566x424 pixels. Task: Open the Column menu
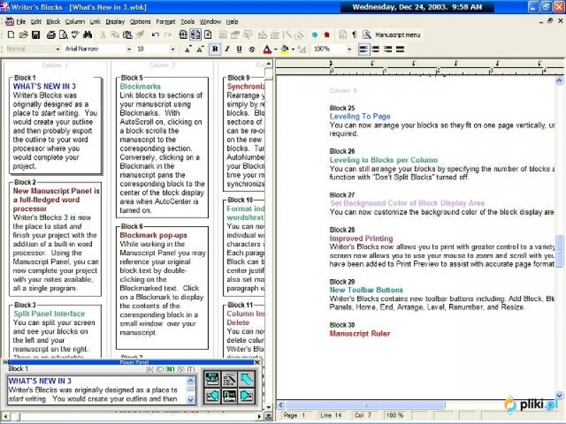(x=75, y=22)
